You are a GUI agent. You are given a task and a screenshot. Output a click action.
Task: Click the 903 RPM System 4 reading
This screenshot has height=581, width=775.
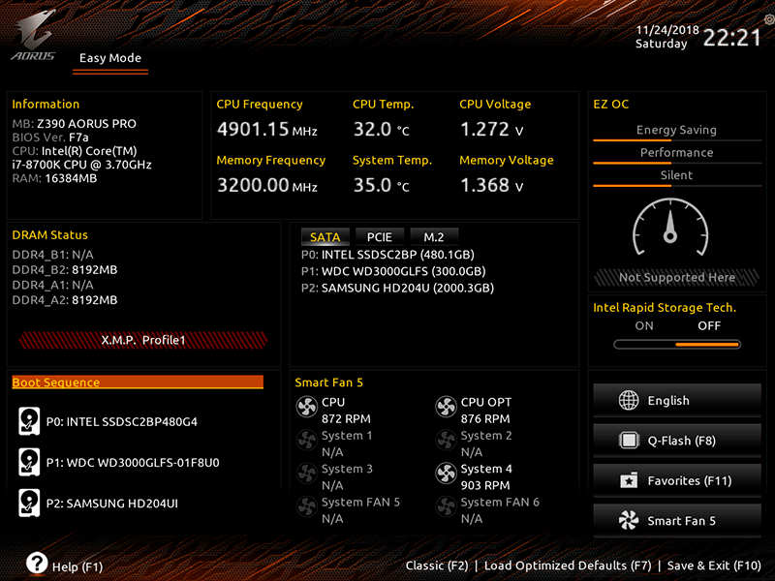[x=485, y=485]
